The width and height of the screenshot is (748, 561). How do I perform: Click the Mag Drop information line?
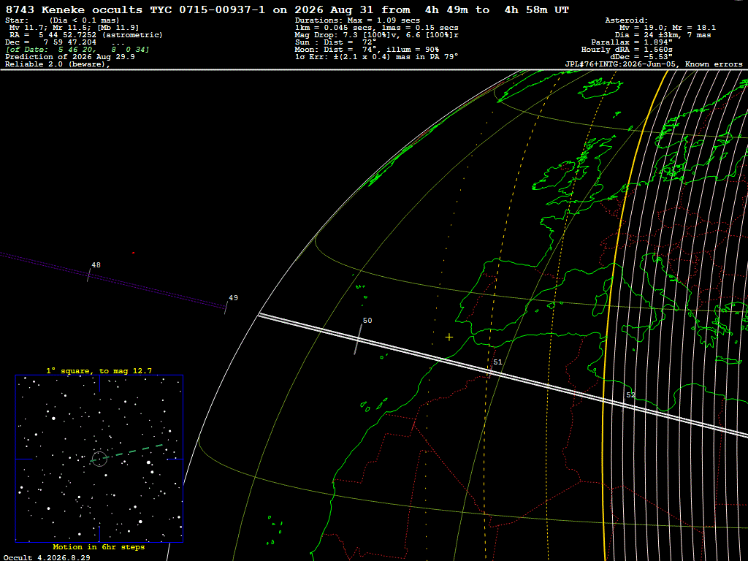(376, 35)
